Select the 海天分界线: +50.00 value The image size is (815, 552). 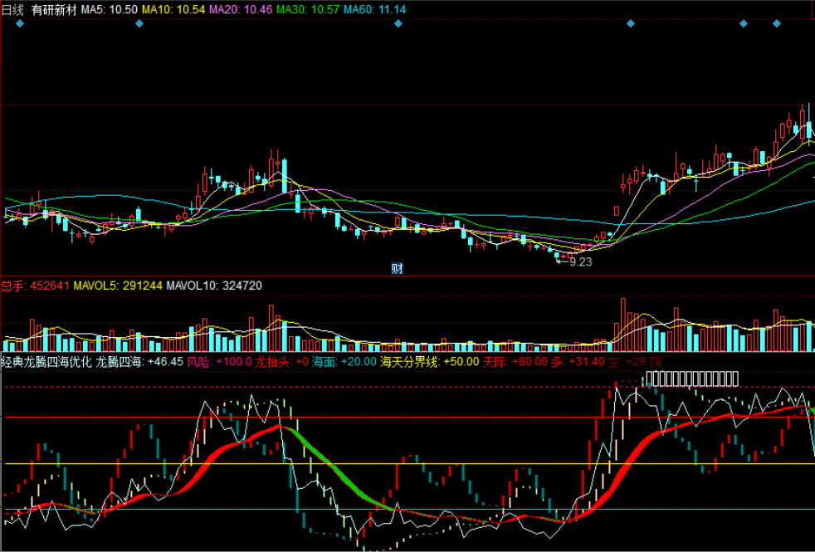pos(429,362)
